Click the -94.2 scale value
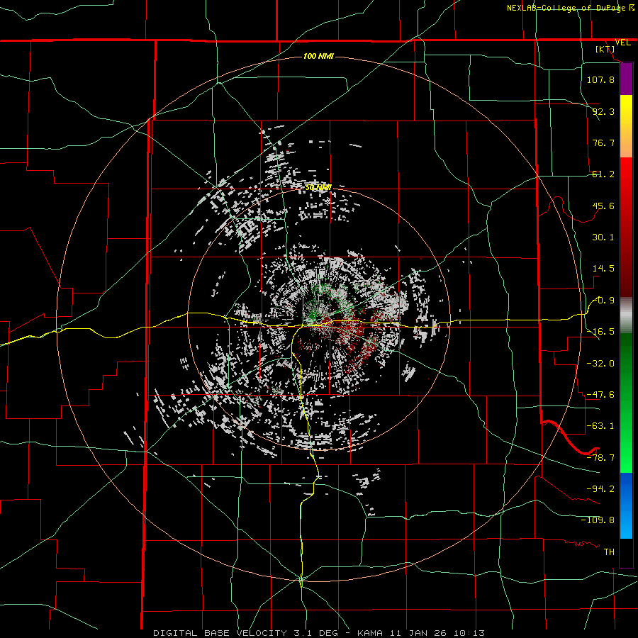 click(x=600, y=489)
